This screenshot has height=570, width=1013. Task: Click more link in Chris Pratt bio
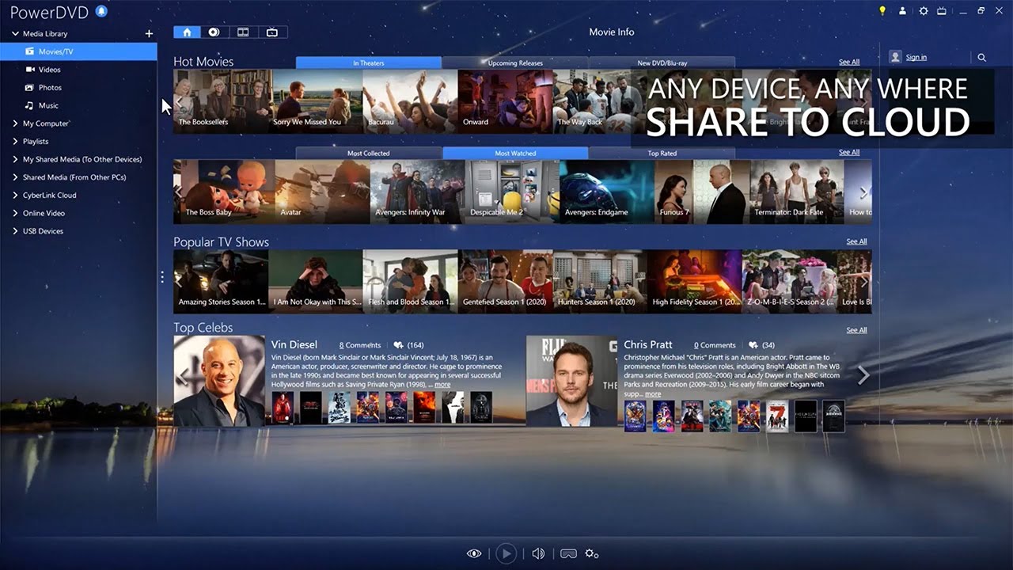(653, 393)
